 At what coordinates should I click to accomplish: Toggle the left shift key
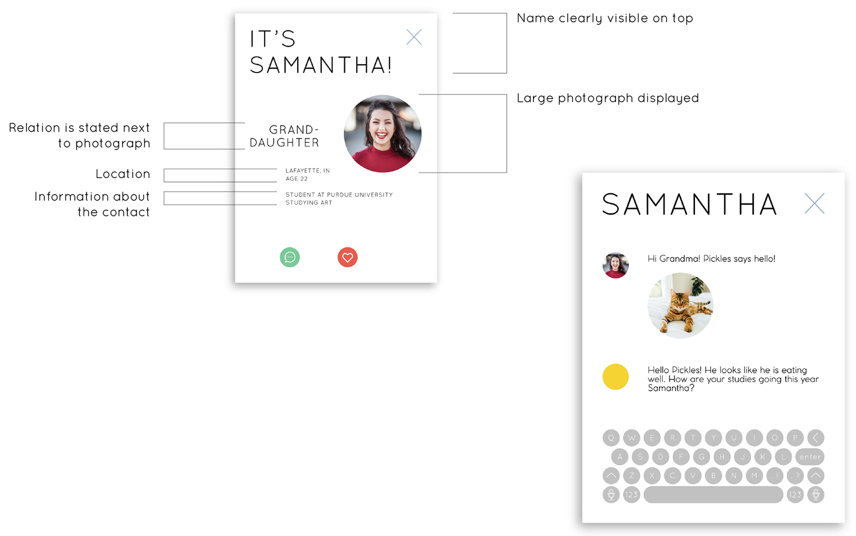(x=611, y=475)
